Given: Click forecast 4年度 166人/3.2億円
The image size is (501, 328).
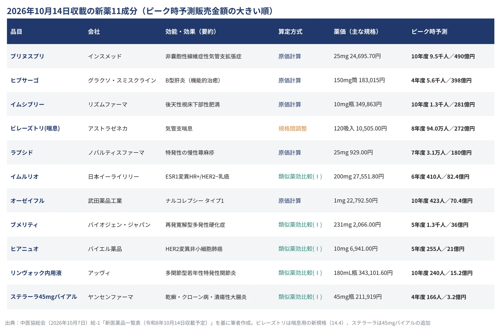Looking at the screenshot, I should pyautogui.click(x=438, y=297).
